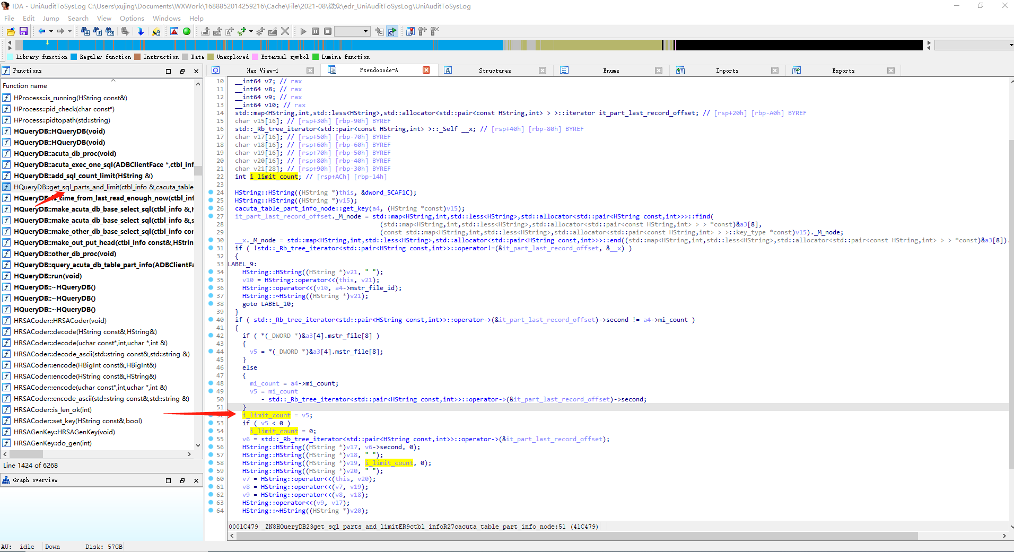
Task: Expand the green plus structure dropdown arrow
Action: (251, 31)
